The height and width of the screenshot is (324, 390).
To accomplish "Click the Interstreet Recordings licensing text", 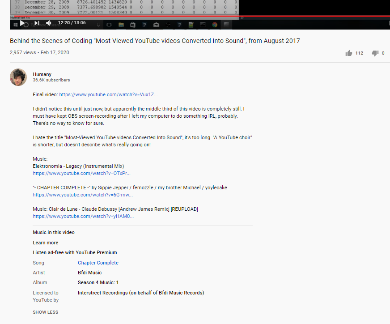I will (x=141, y=293).
